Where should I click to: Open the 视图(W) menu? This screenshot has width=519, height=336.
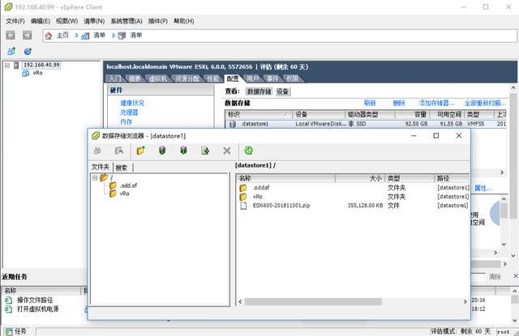(66, 21)
